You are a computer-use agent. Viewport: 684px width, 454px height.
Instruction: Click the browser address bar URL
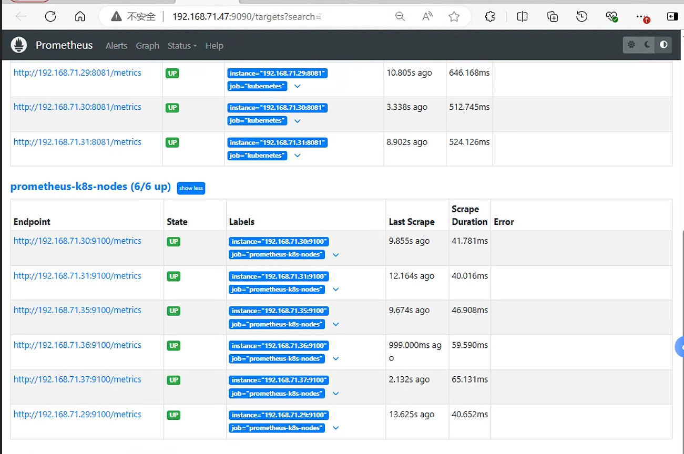click(x=247, y=17)
